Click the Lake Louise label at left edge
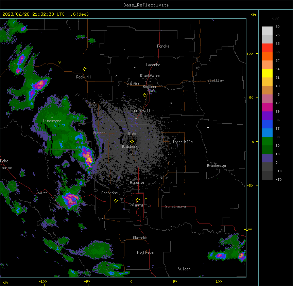293x286 pixels. [6, 164]
